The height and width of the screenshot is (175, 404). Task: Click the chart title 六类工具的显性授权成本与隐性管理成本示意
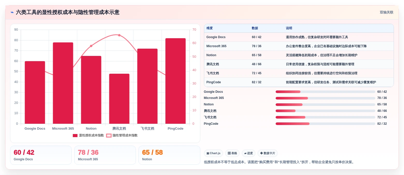point(68,12)
